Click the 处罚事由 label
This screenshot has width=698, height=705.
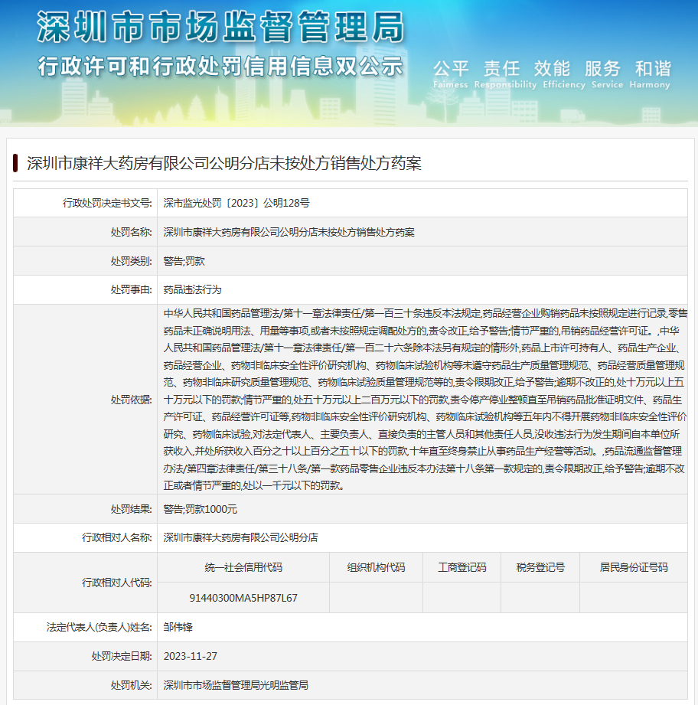[x=131, y=290]
